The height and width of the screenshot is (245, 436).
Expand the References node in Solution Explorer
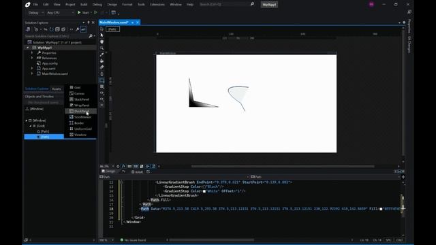[32, 58]
